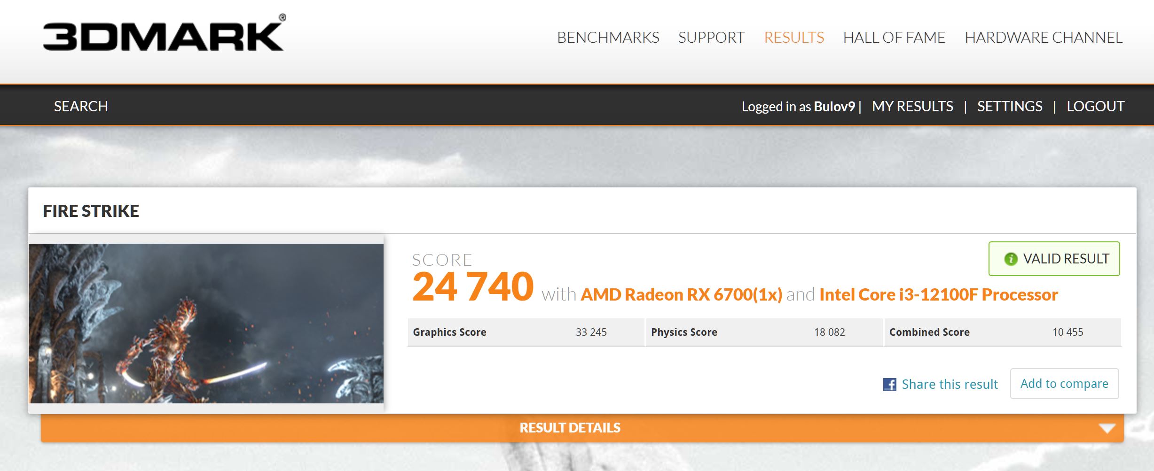The image size is (1154, 471).
Task: Click the 3DMARK logo
Action: pos(164,33)
